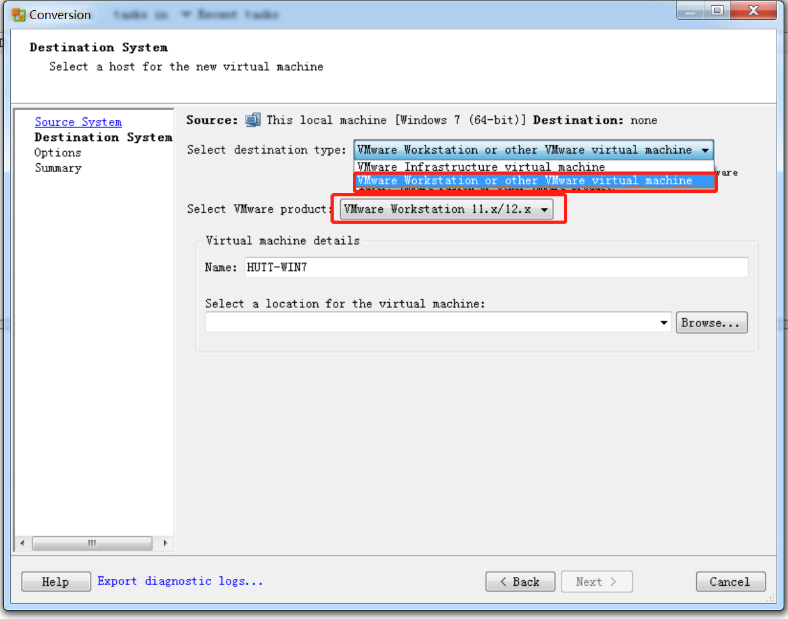
Task: Open Export diagnostic logs link
Action: (180, 581)
